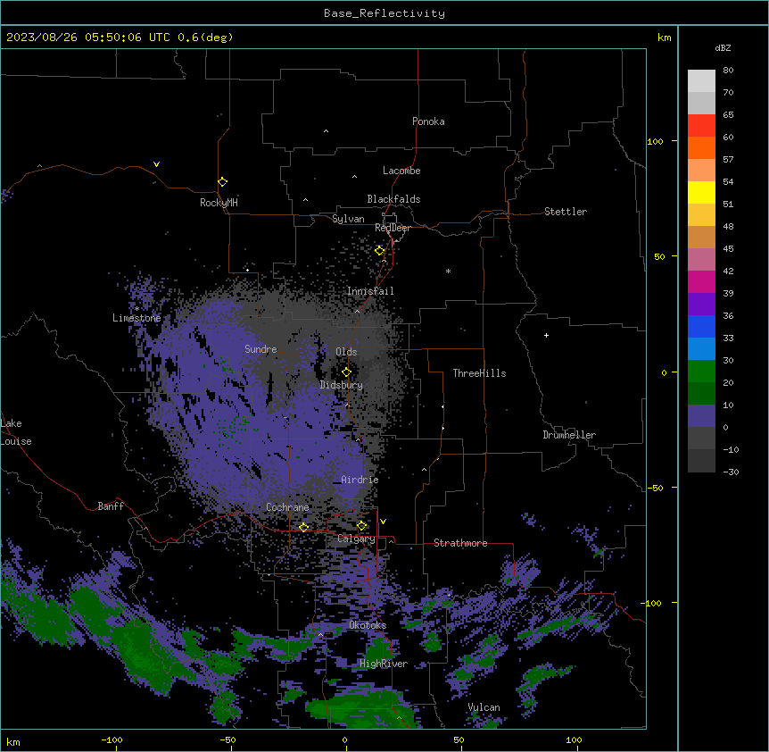Click the Drumheller label
Image resolution: width=769 pixels, height=752 pixels.
coord(569,435)
